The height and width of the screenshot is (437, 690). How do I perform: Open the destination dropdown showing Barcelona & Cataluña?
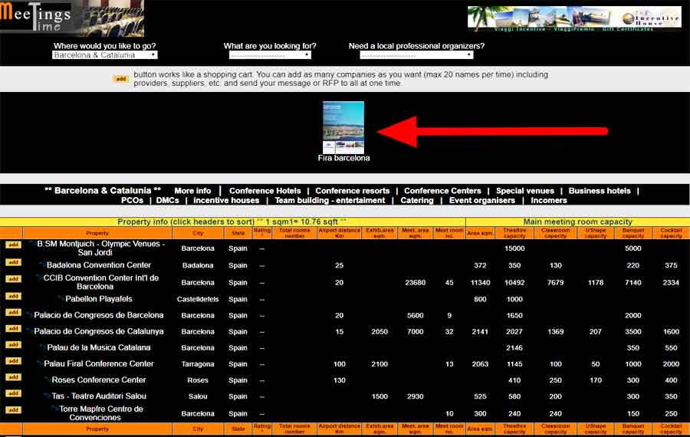105,55
